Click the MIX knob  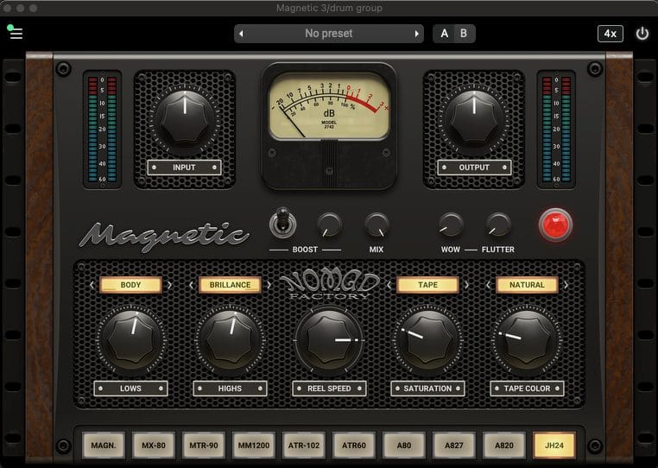tap(376, 225)
